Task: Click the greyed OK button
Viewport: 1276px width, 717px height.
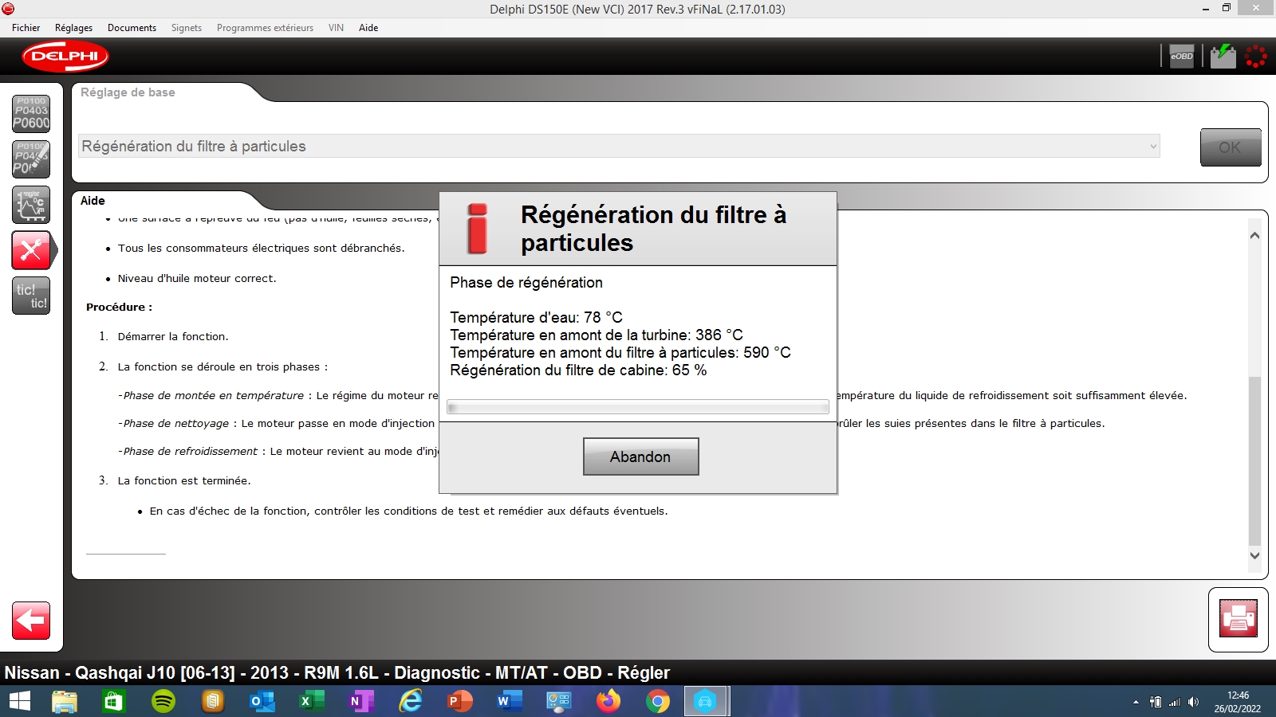Action: click(1231, 147)
